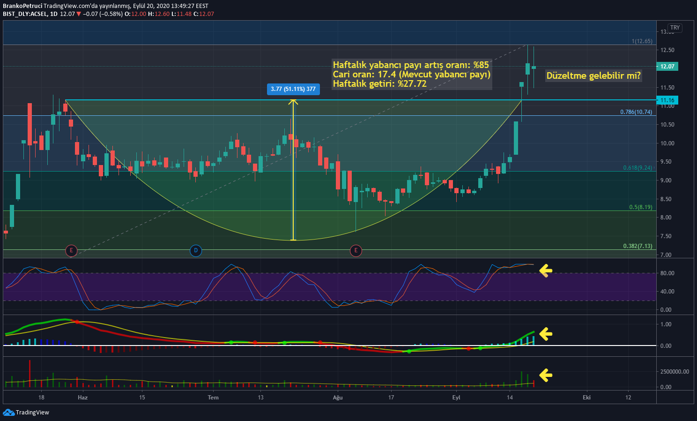697x421 pixels.
Task: Click the line 'Haftalık getiri: %27.72'
Action: coord(380,84)
